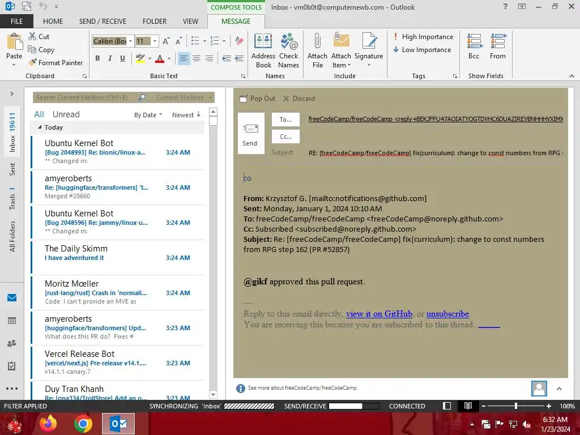Open the Tasks navigation icon
Image resolution: width=580 pixels, height=435 pixels.
(x=12, y=366)
